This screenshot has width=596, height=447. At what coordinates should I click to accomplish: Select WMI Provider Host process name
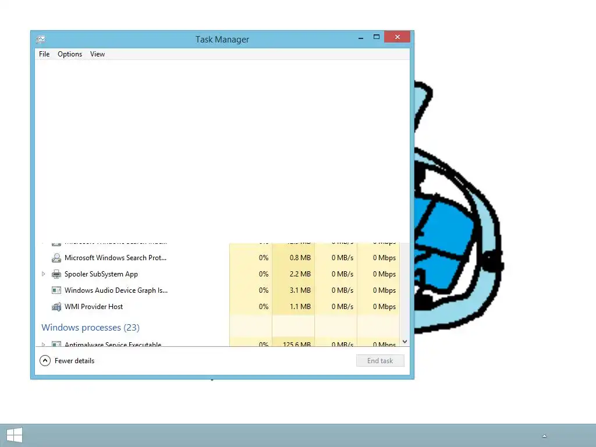(94, 307)
